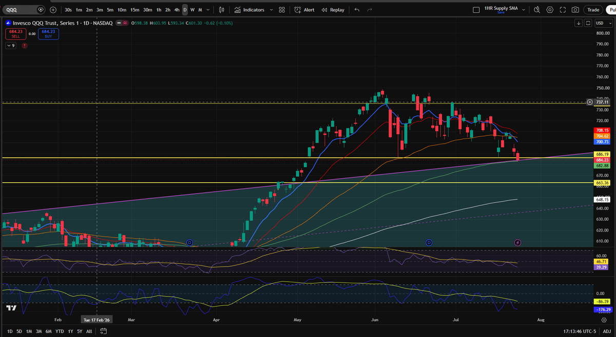The image size is (616, 337).
Task: Toggle ADJ adjusted data
Action: [607, 331]
